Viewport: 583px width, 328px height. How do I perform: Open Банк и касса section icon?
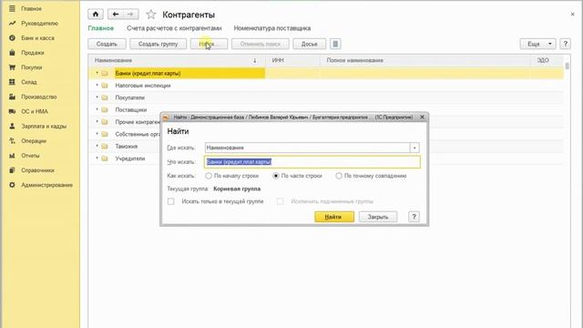point(12,38)
